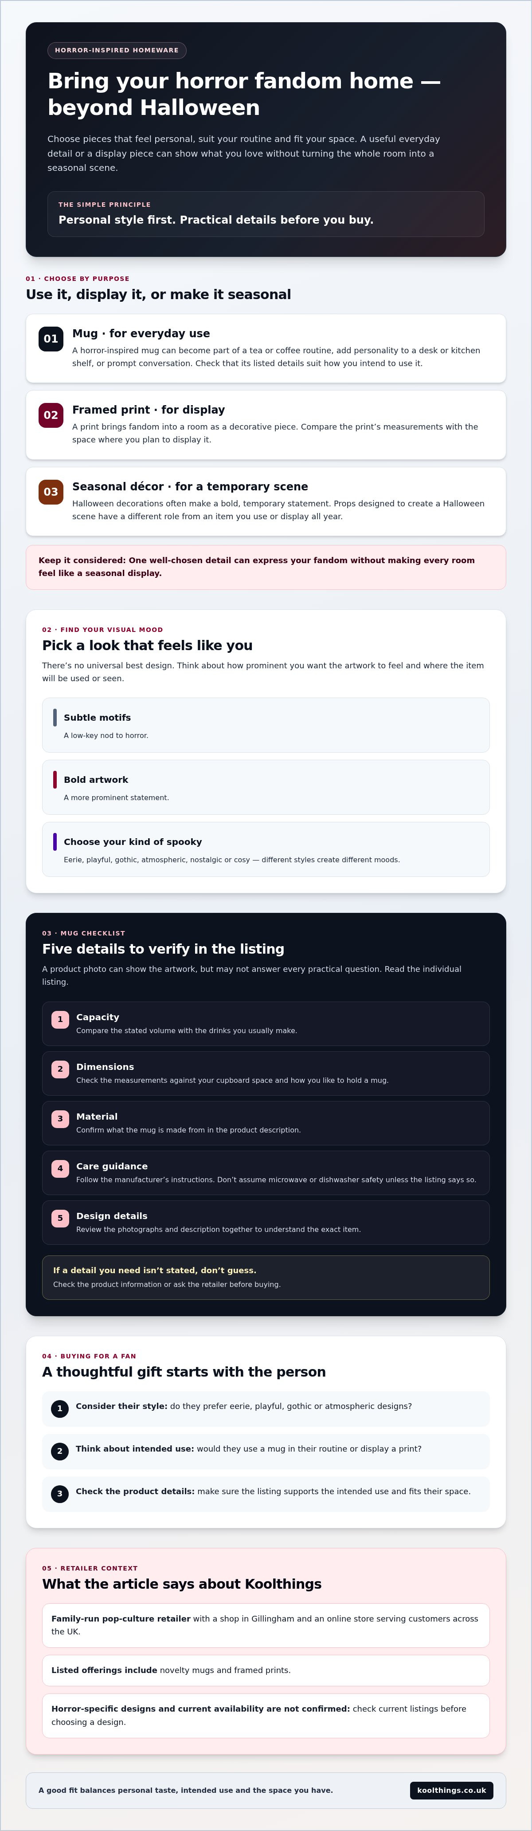Viewport: 532px width, 1831px height.
Task: Select the number 5 Design details badge
Action: point(60,1218)
